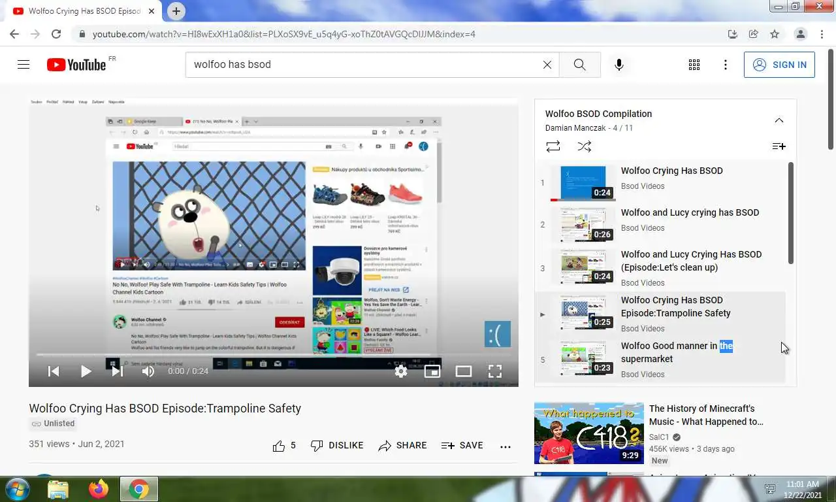Install the app via the address bar icon
836x502 pixels.
(x=732, y=34)
